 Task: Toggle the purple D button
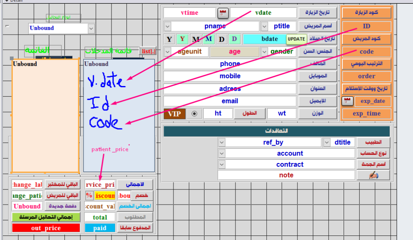pyautogui.click(x=235, y=40)
